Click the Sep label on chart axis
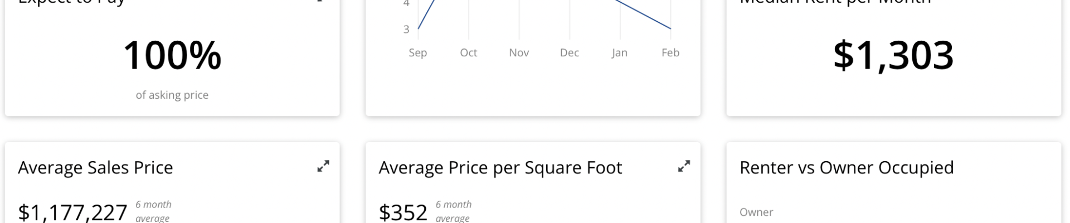 (x=418, y=52)
